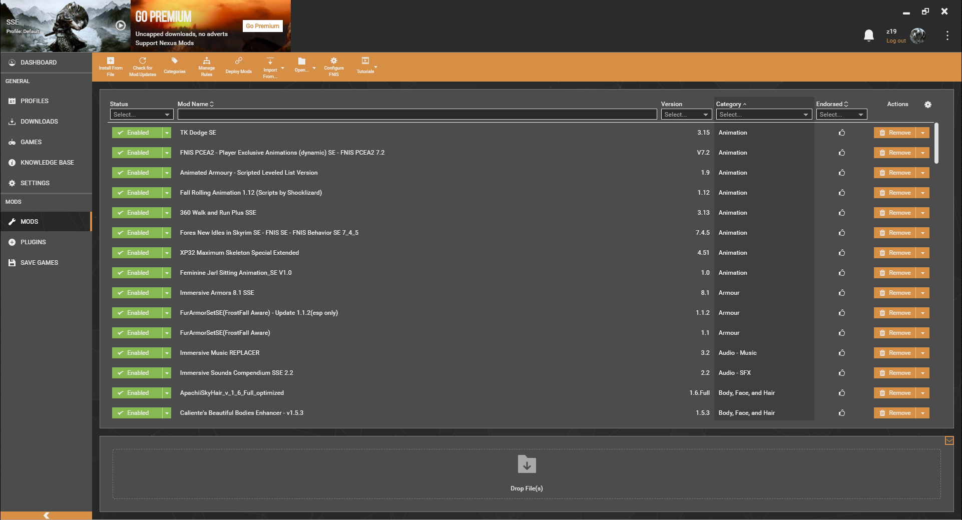Click Log out link
The height and width of the screenshot is (520, 962).
pyautogui.click(x=896, y=41)
